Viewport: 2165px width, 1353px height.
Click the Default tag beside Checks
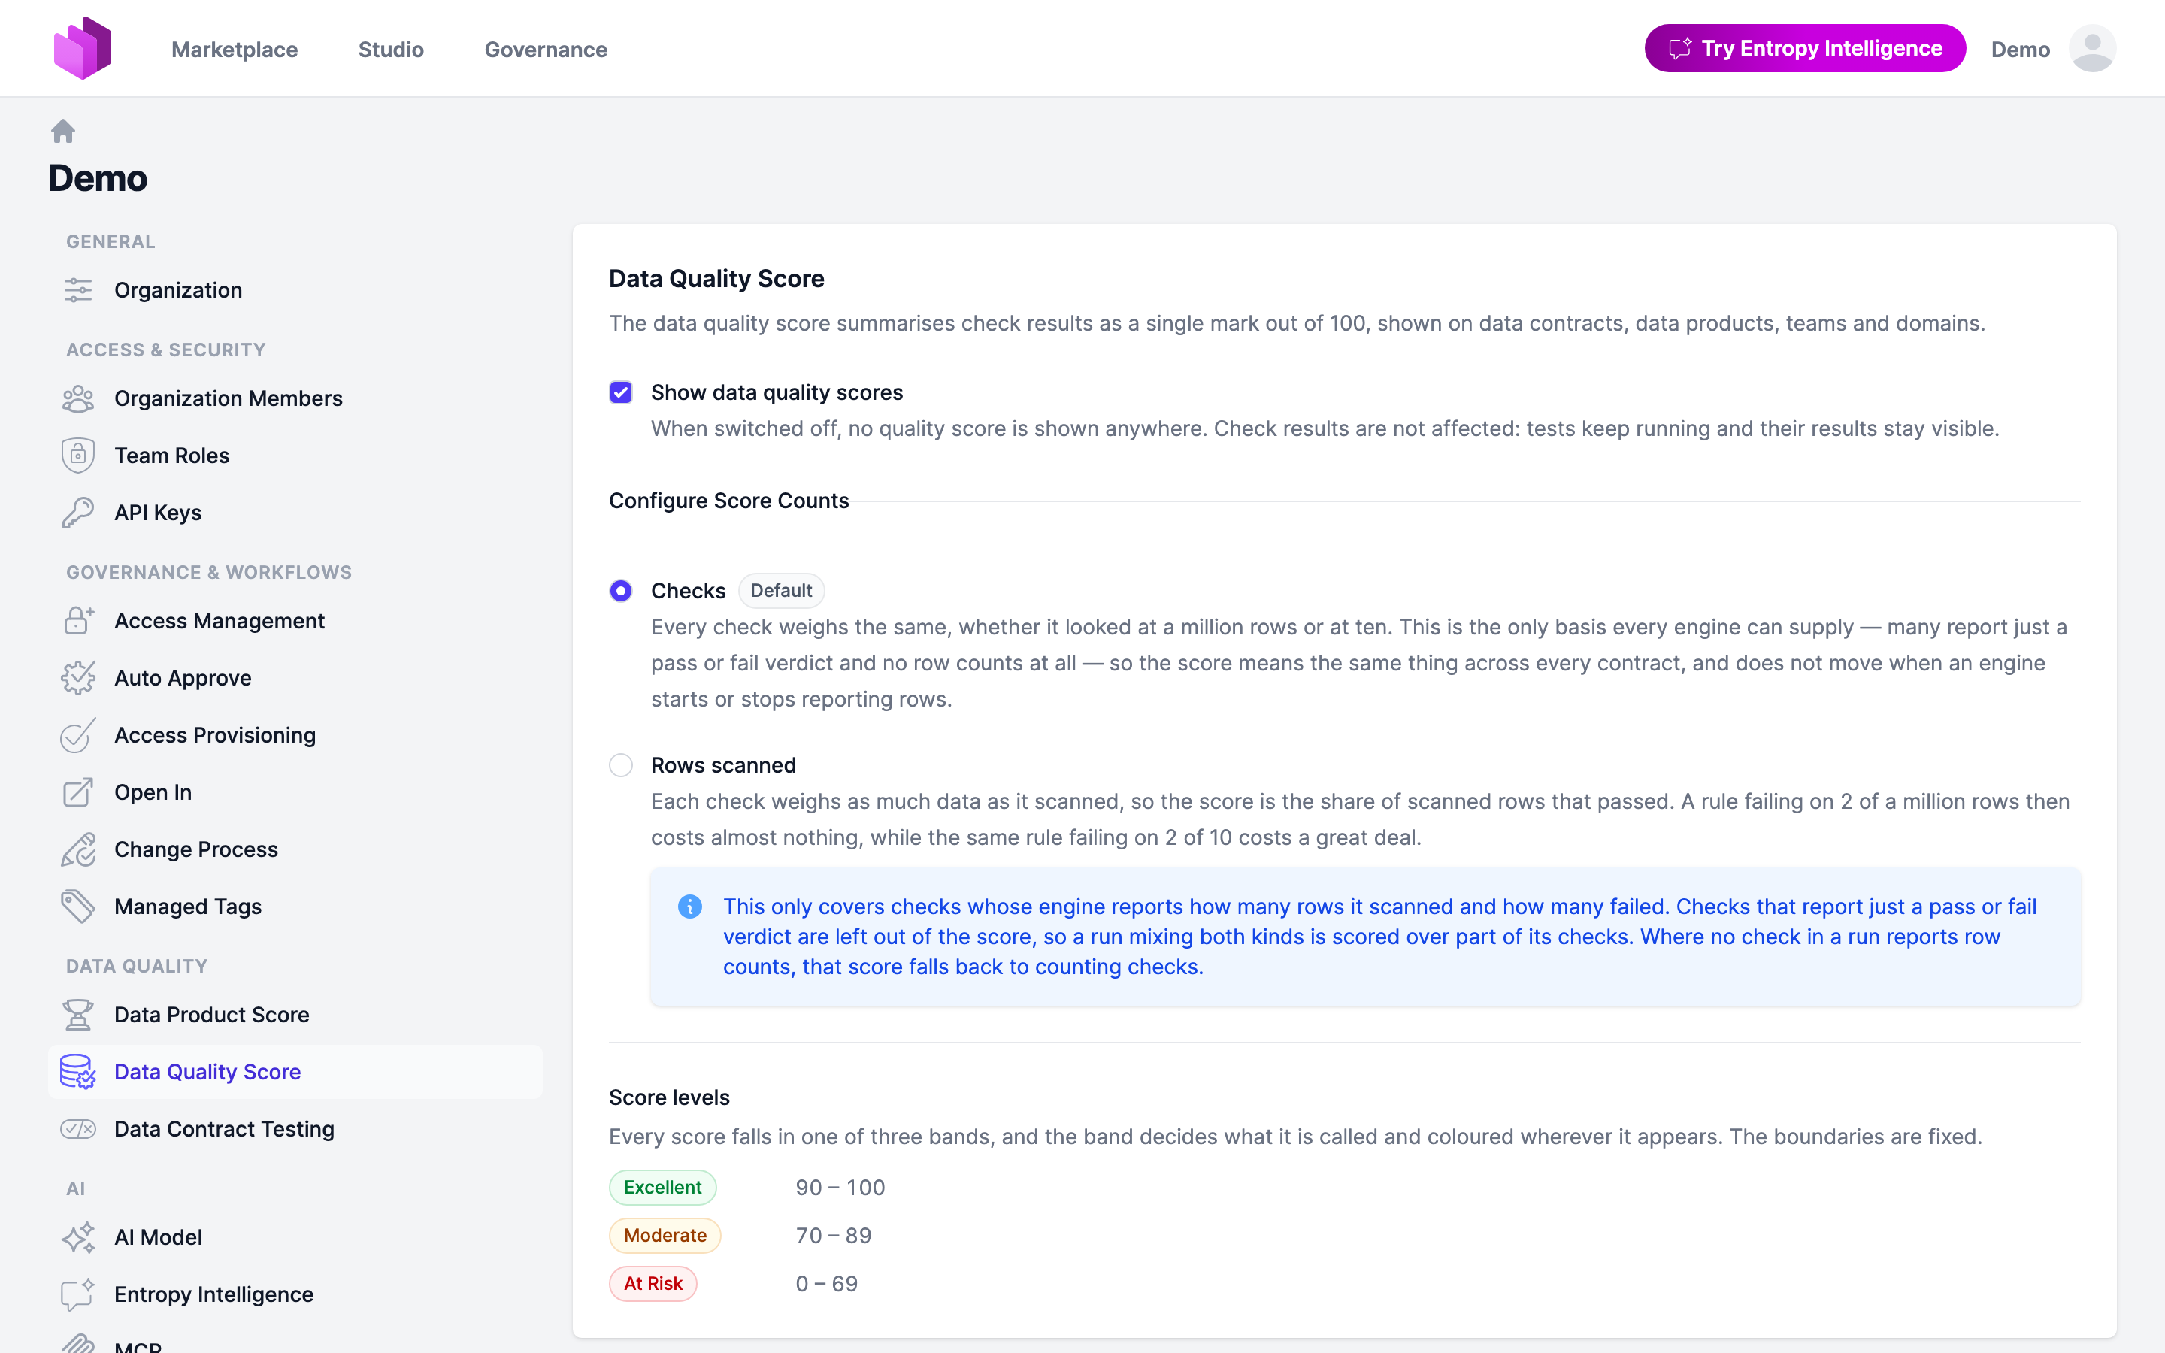781,591
